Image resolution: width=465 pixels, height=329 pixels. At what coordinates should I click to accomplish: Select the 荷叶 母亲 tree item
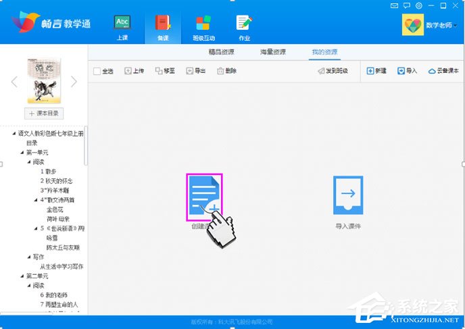click(x=58, y=219)
